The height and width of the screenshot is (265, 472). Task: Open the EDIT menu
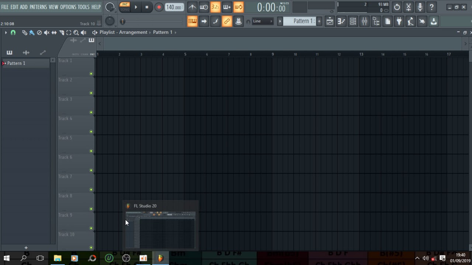tap(14, 7)
